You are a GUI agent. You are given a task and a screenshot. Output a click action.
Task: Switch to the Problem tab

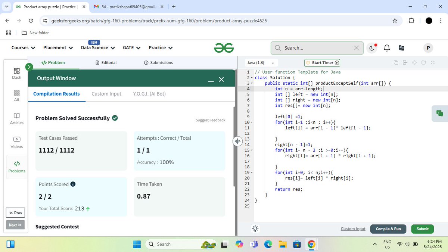[x=53, y=63]
